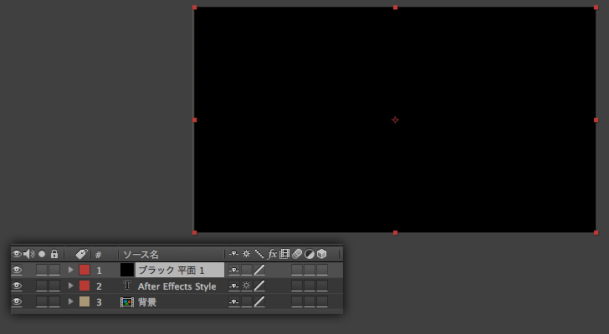Click the anchor point crosshair in composition center
The image size is (609, 334).
point(395,119)
